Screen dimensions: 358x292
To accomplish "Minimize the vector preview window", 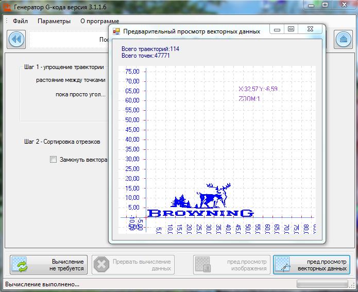I will [x=277, y=29].
